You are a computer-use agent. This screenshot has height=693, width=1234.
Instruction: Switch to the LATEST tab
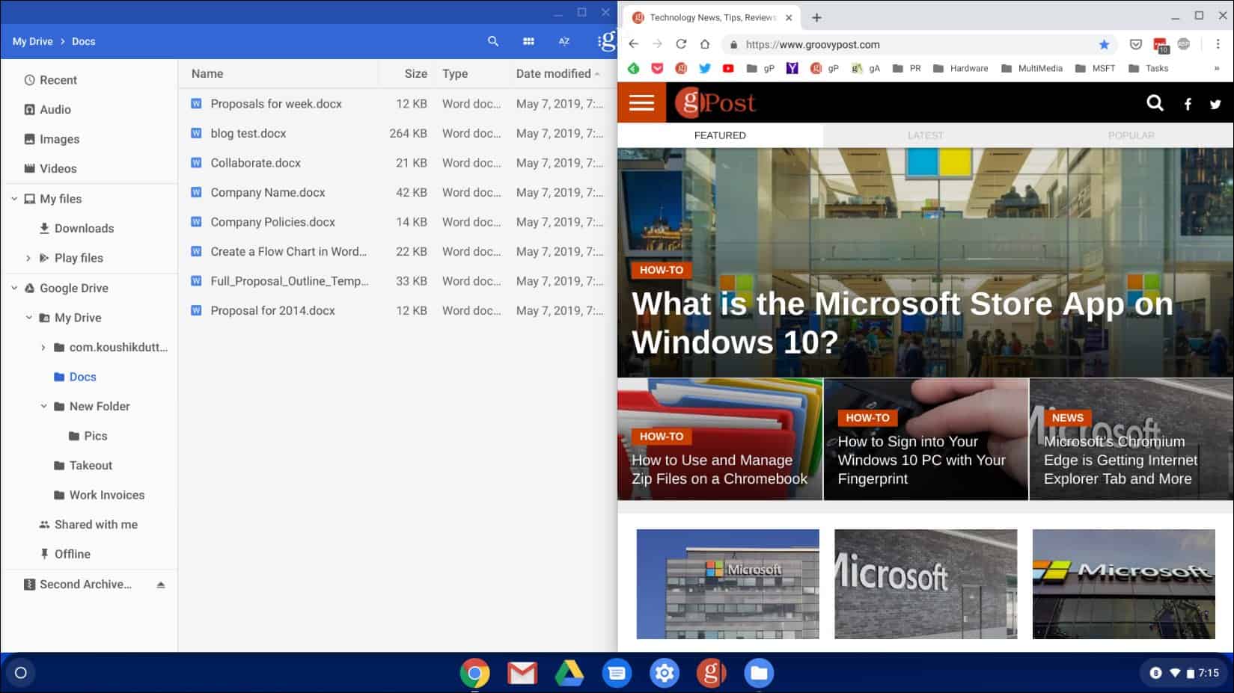tap(925, 135)
